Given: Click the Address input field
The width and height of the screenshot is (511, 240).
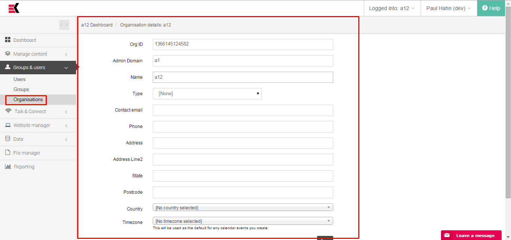Looking at the screenshot, I should tap(243, 143).
